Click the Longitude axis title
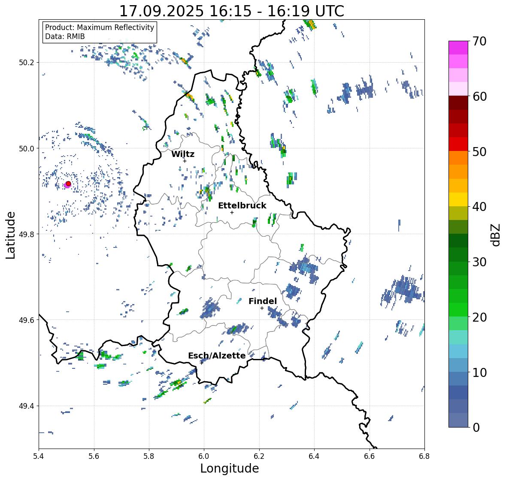 230,468
